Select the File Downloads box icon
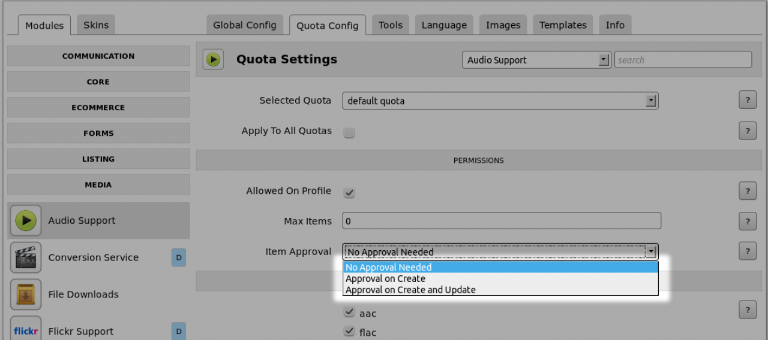 pyautogui.click(x=26, y=295)
